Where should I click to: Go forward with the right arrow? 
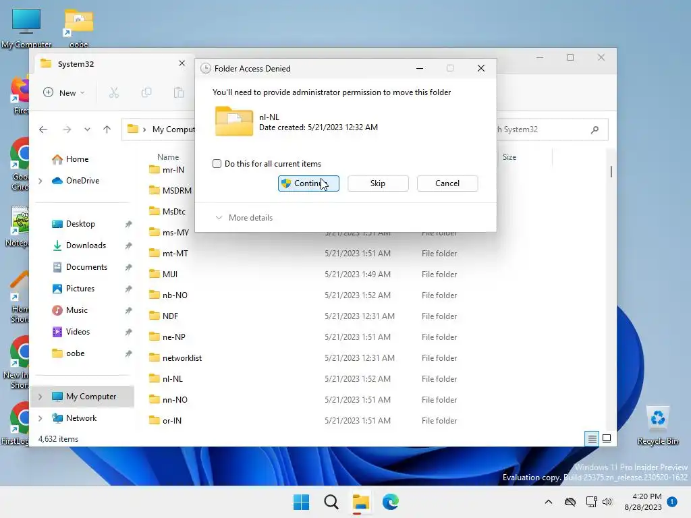[x=67, y=129]
